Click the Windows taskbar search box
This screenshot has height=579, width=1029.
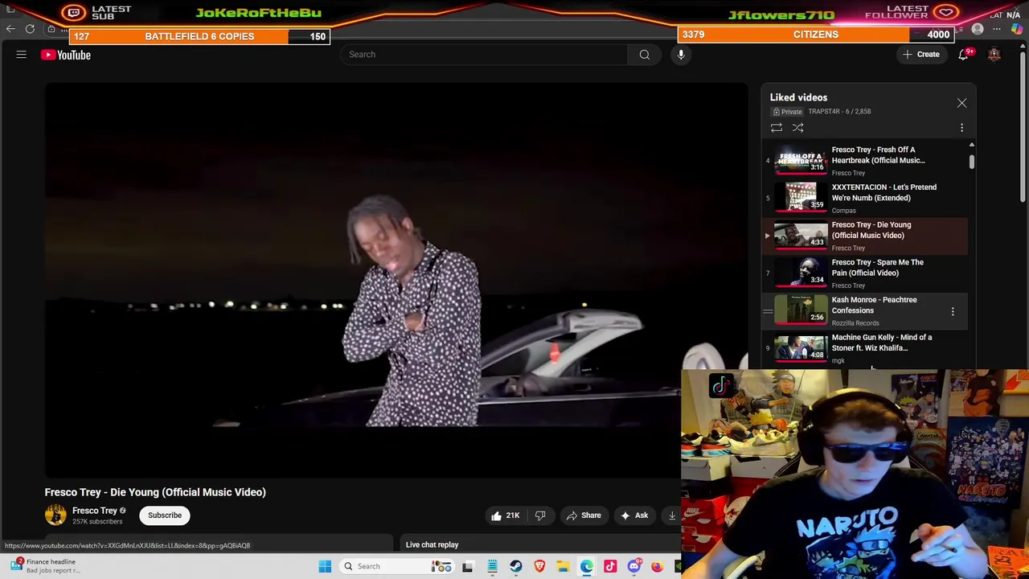(396, 566)
